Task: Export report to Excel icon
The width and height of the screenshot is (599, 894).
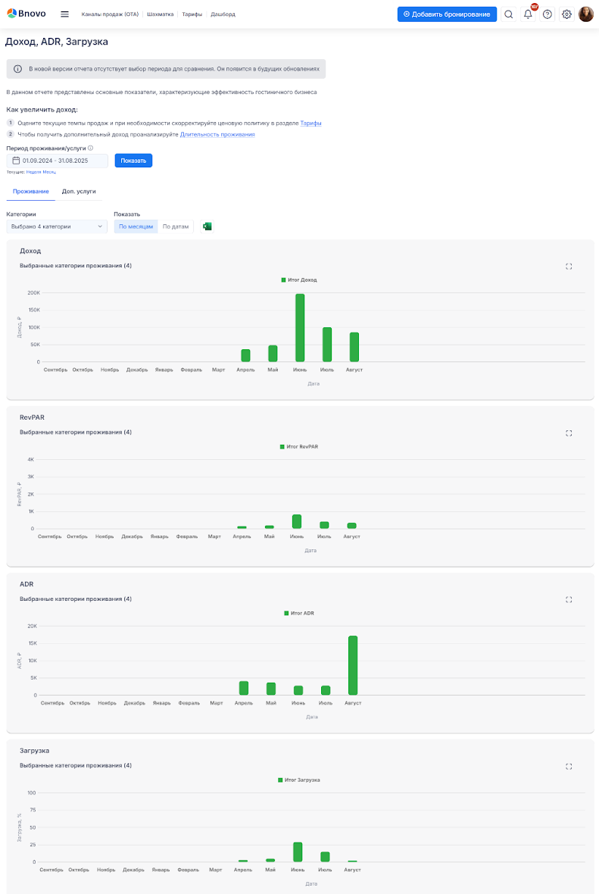Action: (207, 227)
